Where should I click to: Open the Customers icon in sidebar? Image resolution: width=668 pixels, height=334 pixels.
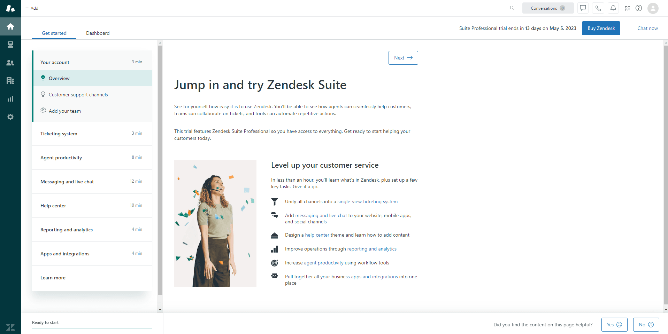(x=10, y=63)
